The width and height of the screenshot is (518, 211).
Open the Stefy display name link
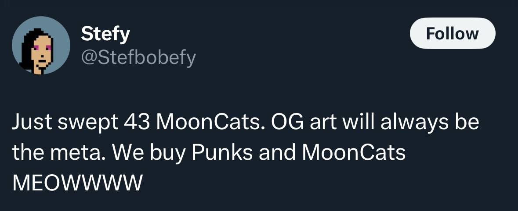tap(105, 34)
